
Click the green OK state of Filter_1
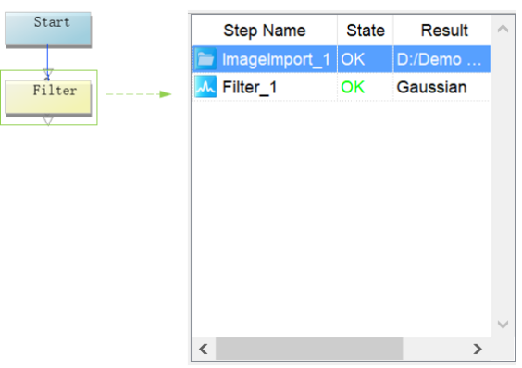click(353, 87)
